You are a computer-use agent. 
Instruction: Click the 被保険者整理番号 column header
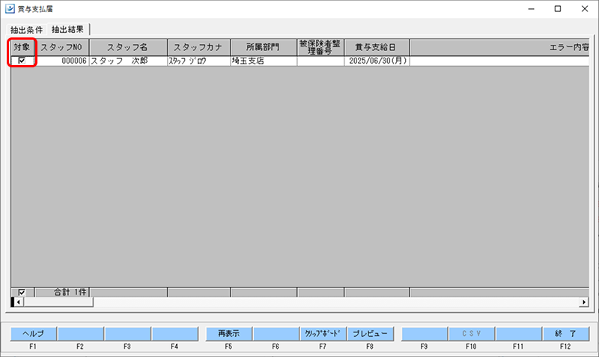coord(320,47)
